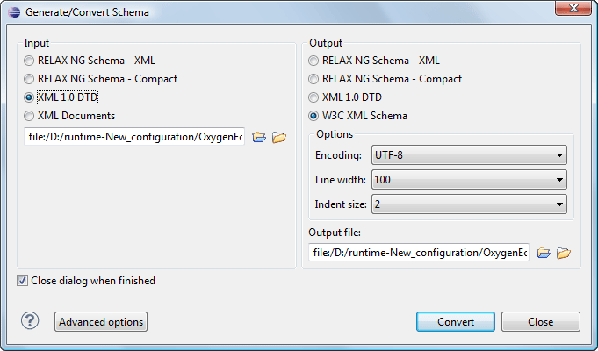Click blue folder browse icon beside Output file

[x=544, y=253]
